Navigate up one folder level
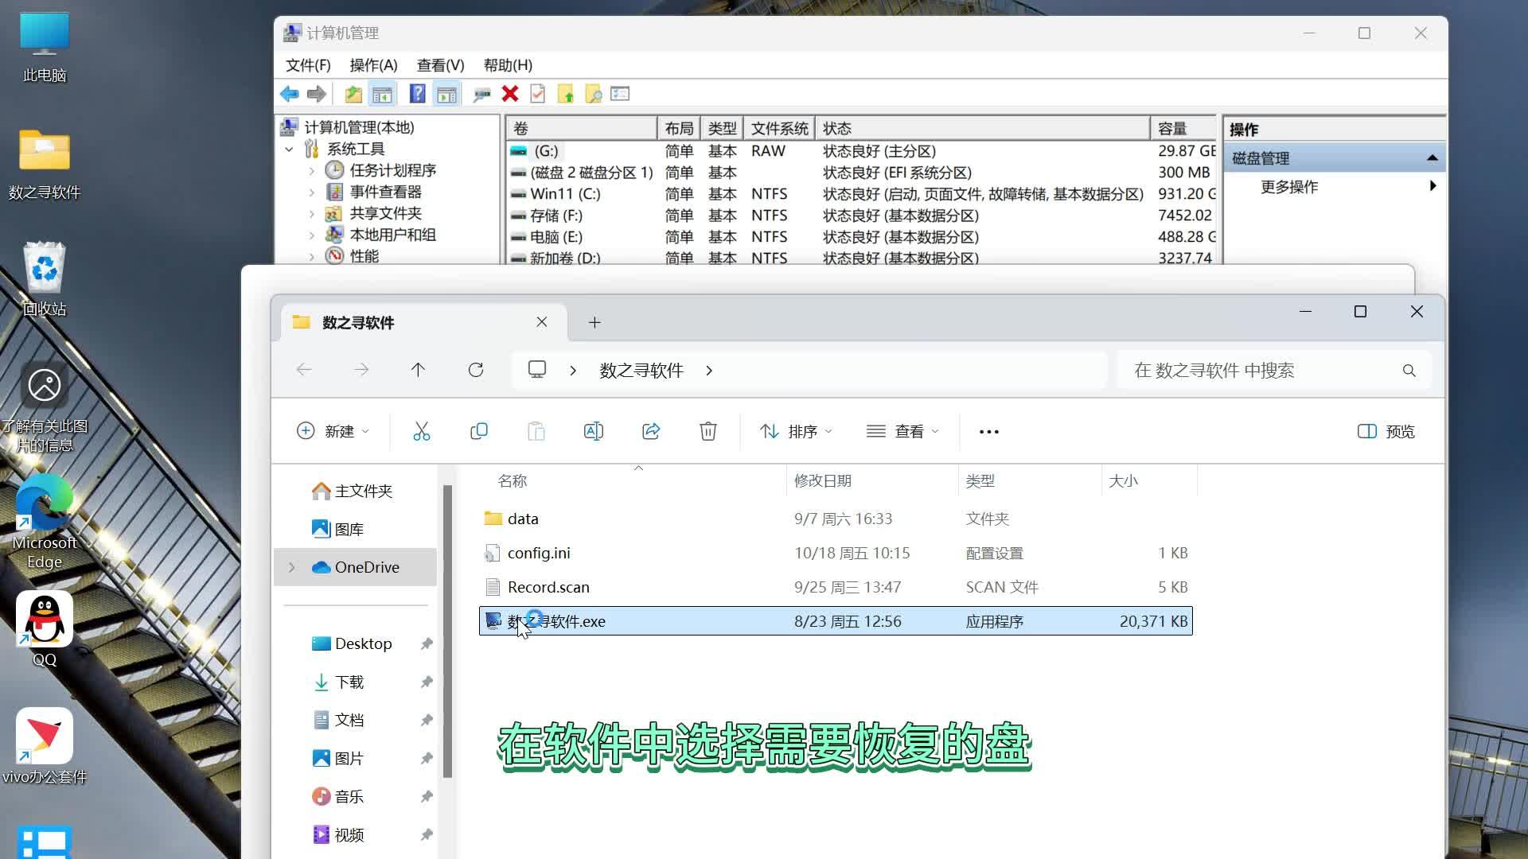Screen dimensions: 1528x859 coord(418,370)
